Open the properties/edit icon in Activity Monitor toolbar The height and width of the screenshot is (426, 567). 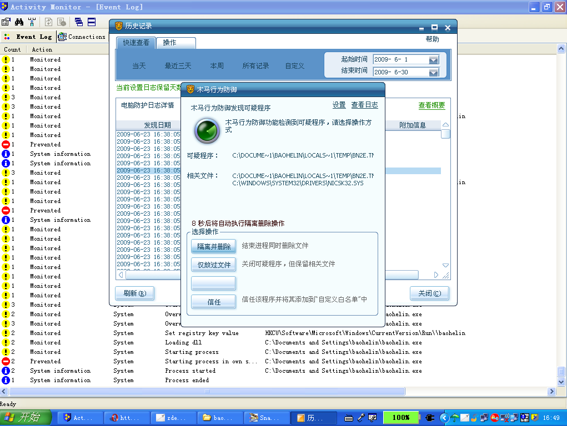tap(6, 22)
